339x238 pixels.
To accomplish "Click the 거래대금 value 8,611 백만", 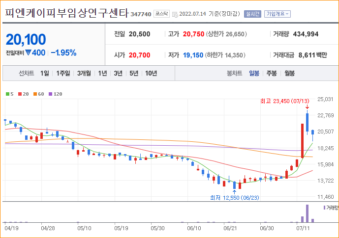I will click(312, 55).
